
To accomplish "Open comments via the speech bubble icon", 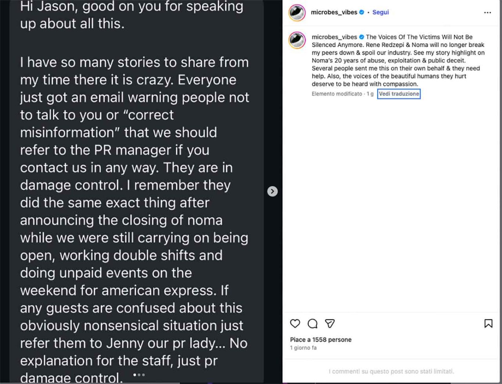I will [313, 324].
